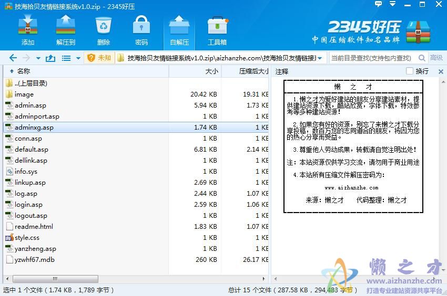The width and height of the screenshot is (447, 296).
Task: Open the title bar main menu dropdown icon
Action: click(x=392, y=4)
